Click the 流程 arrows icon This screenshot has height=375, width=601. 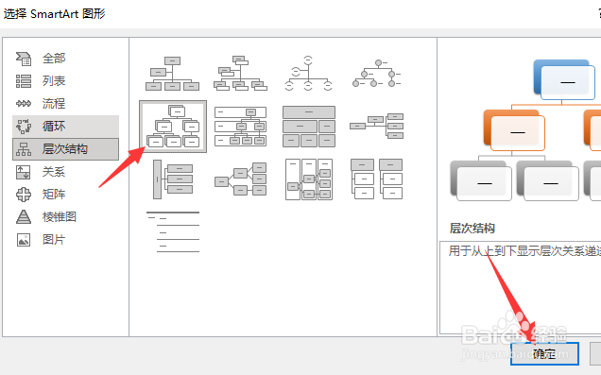point(24,103)
